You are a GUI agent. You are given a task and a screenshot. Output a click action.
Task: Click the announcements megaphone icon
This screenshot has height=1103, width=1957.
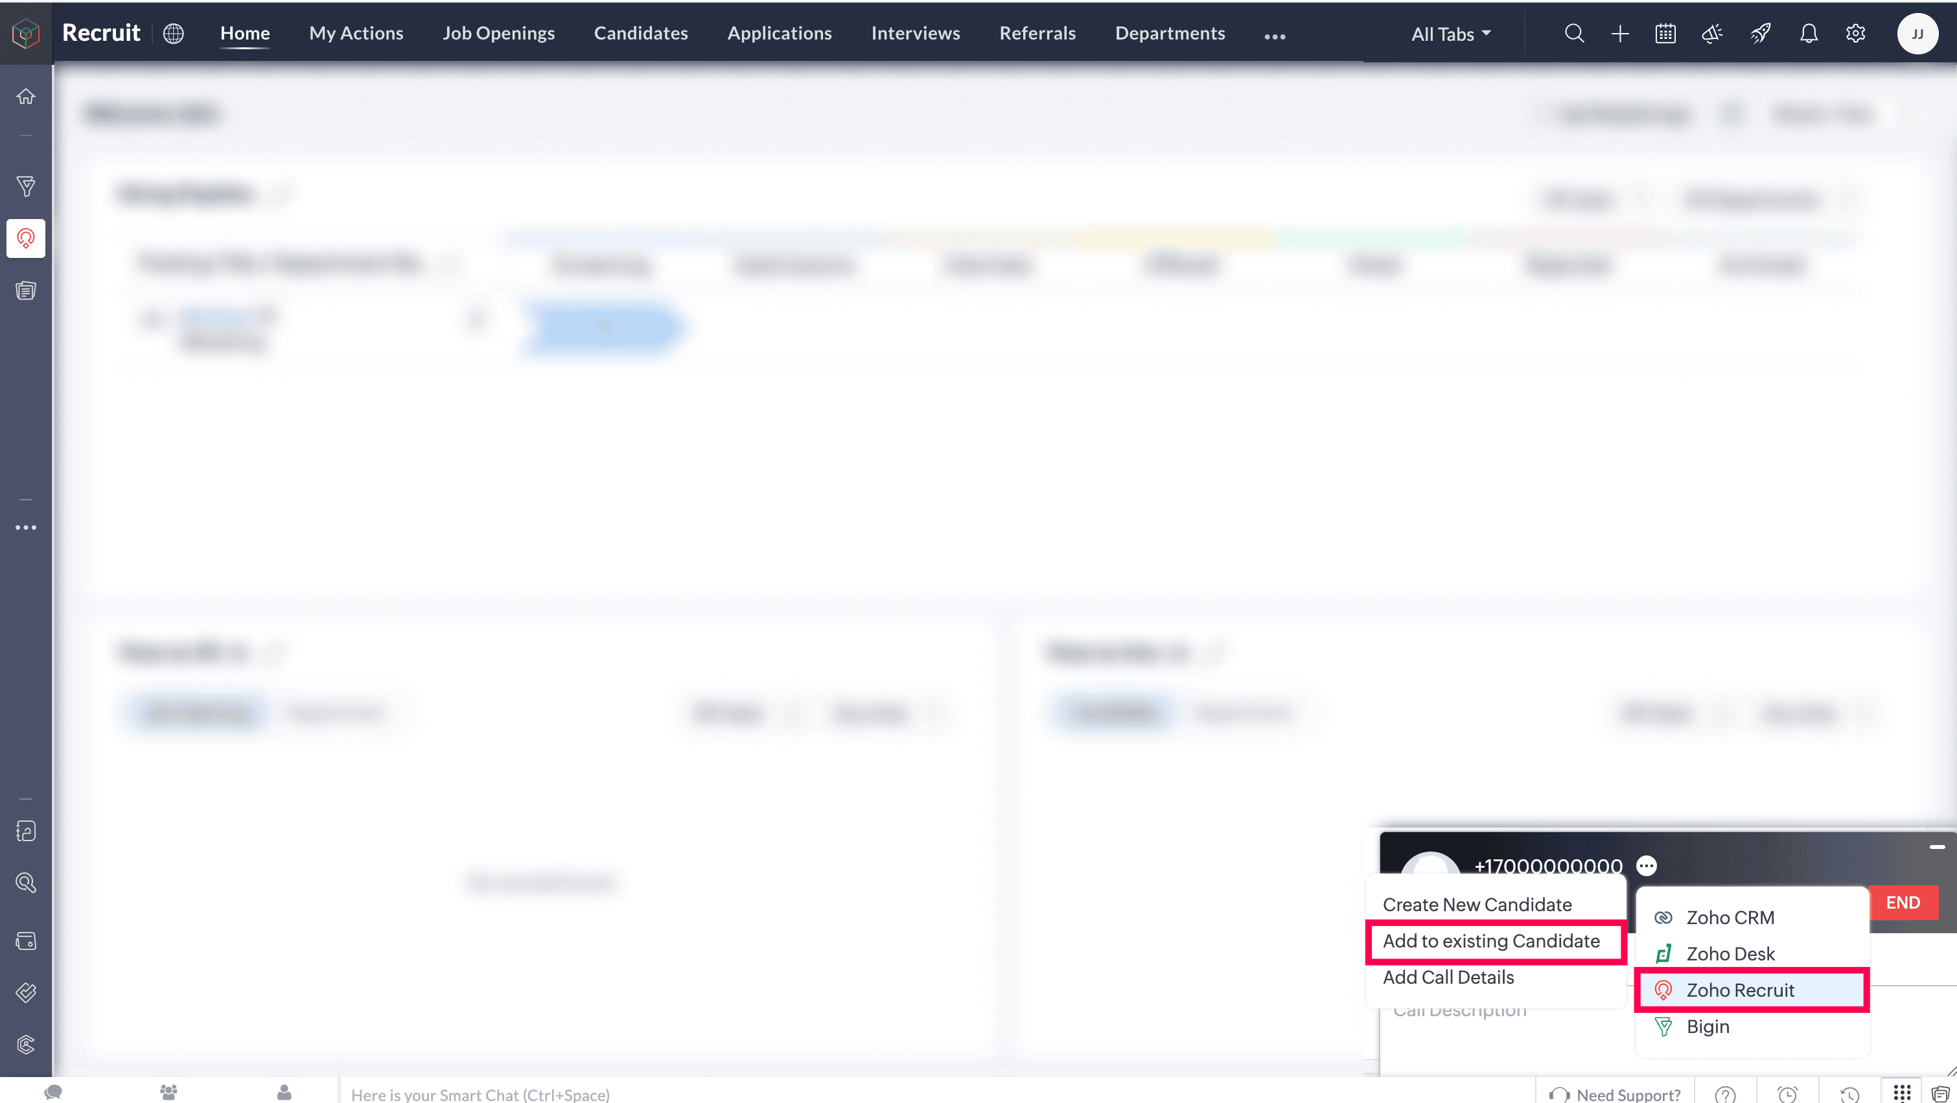pyautogui.click(x=1712, y=34)
